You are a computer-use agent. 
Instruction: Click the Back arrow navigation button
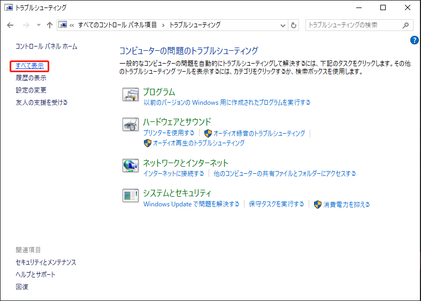click(x=10, y=25)
